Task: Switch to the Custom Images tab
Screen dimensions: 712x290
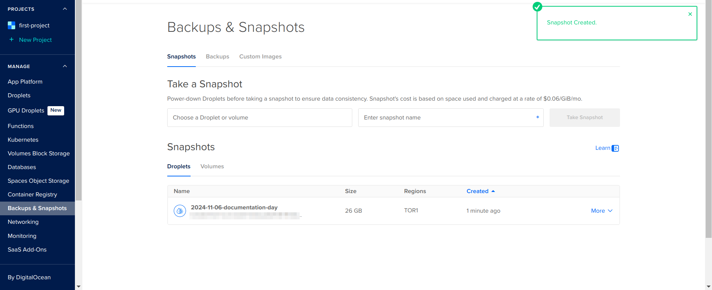Action: coord(260,57)
